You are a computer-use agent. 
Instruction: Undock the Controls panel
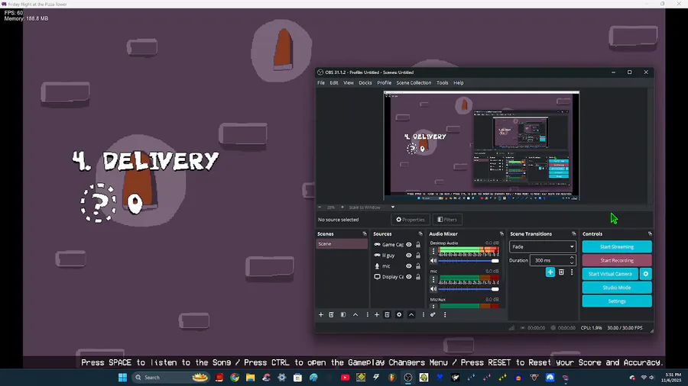650,234
